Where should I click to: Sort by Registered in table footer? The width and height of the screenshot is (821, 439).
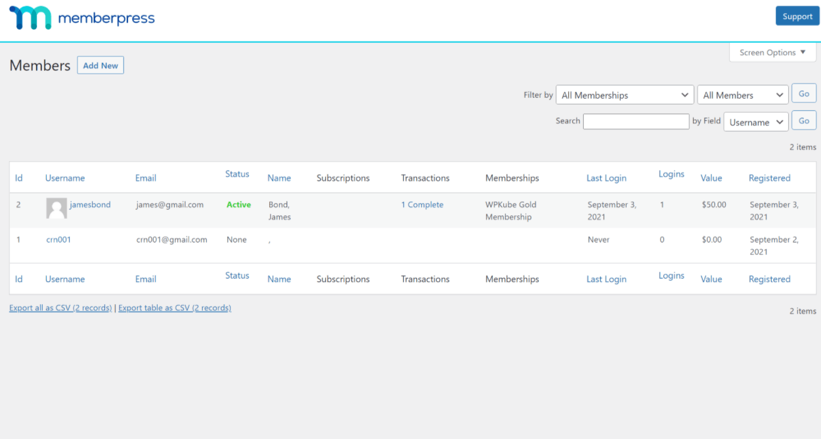click(x=770, y=279)
